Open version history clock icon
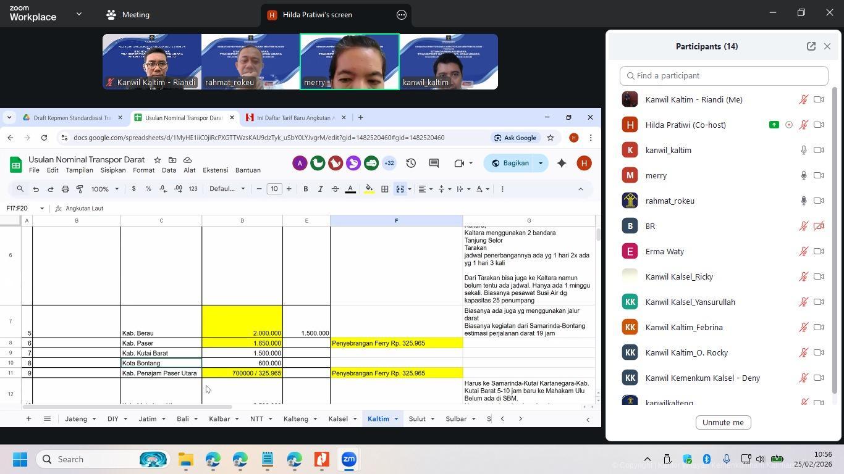 (x=411, y=163)
